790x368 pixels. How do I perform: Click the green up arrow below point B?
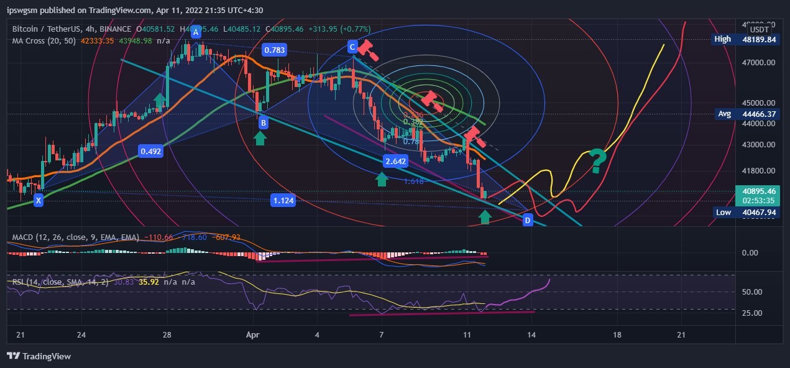point(260,137)
